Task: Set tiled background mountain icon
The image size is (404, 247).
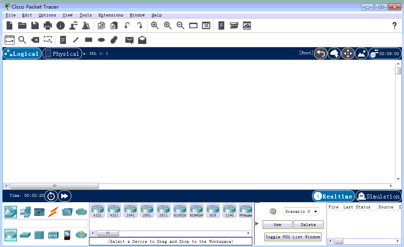Action: (x=362, y=54)
